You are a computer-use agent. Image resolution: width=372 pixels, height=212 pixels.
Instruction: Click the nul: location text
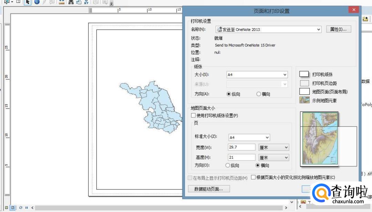217,52
